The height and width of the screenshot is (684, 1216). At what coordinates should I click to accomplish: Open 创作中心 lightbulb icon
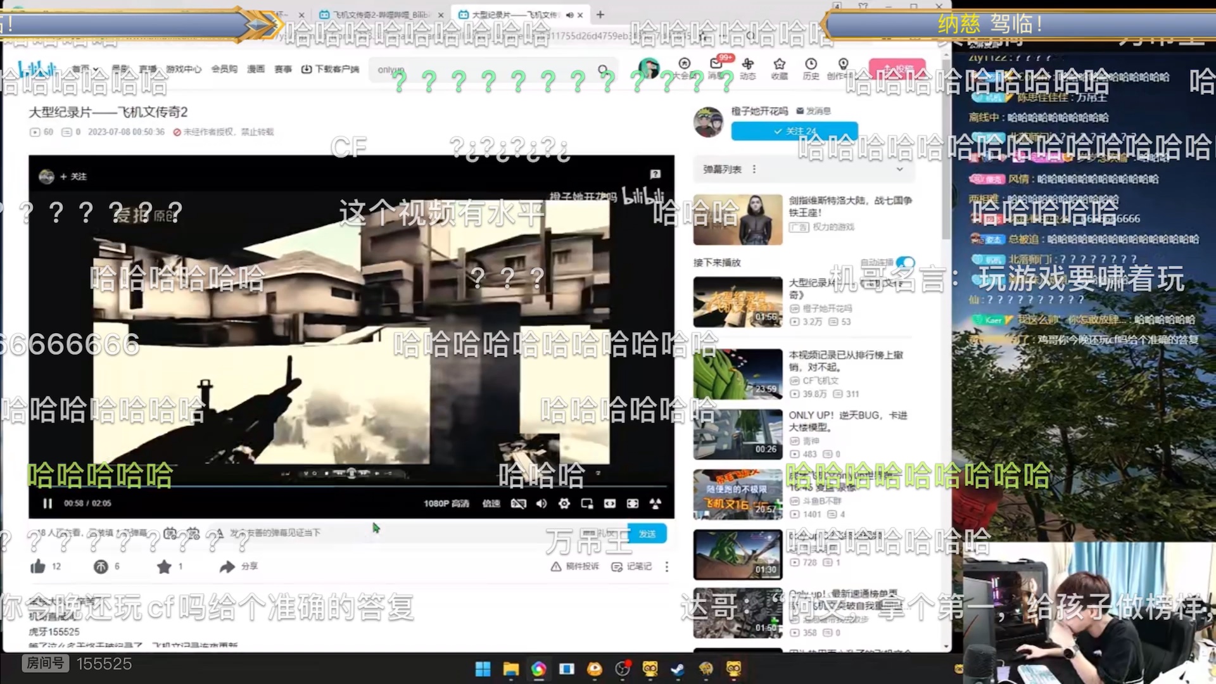tap(843, 68)
